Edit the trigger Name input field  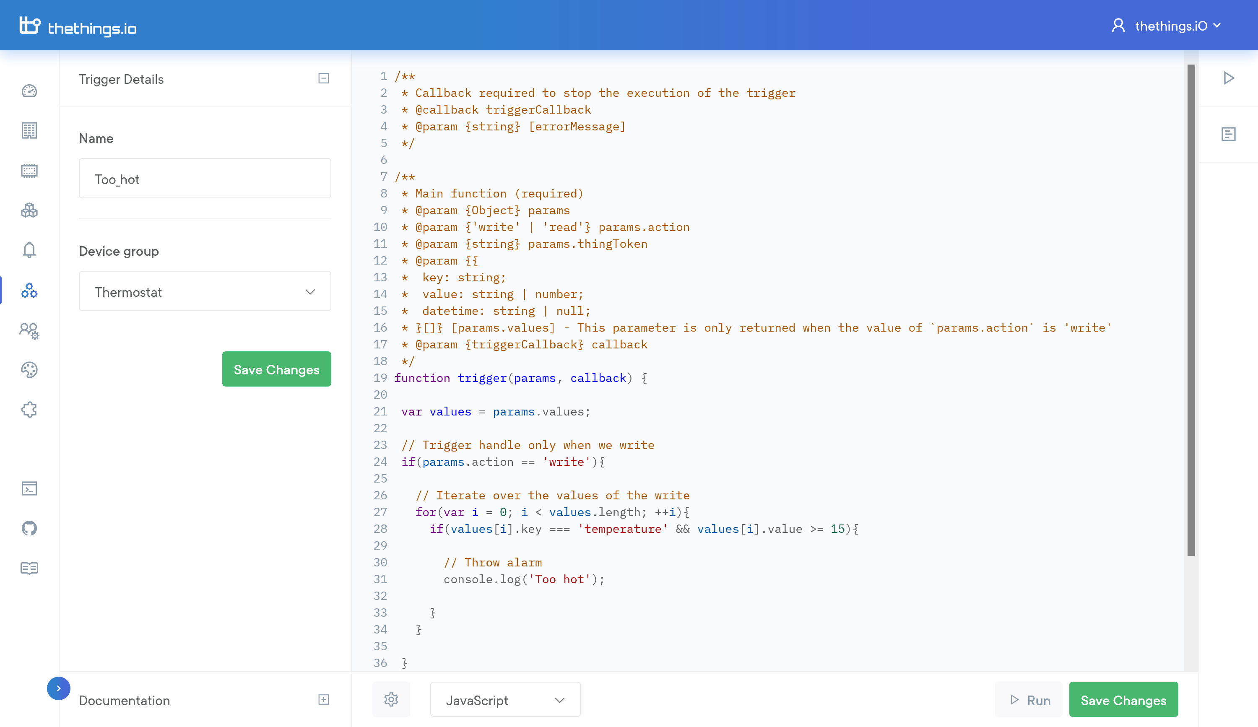(204, 178)
